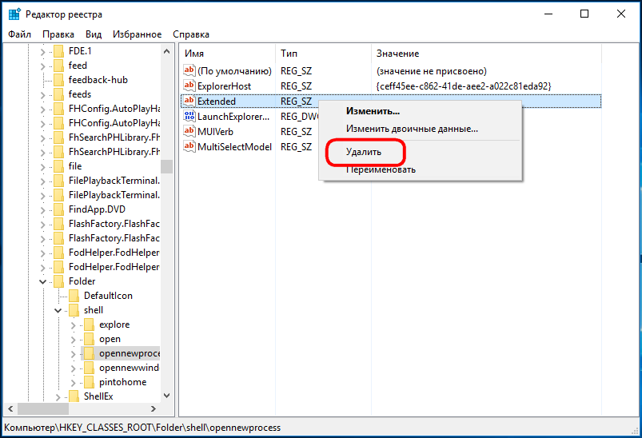642x438 pixels.
Task: Click the folder icon of pintohome key
Action: tap(90, 382)
